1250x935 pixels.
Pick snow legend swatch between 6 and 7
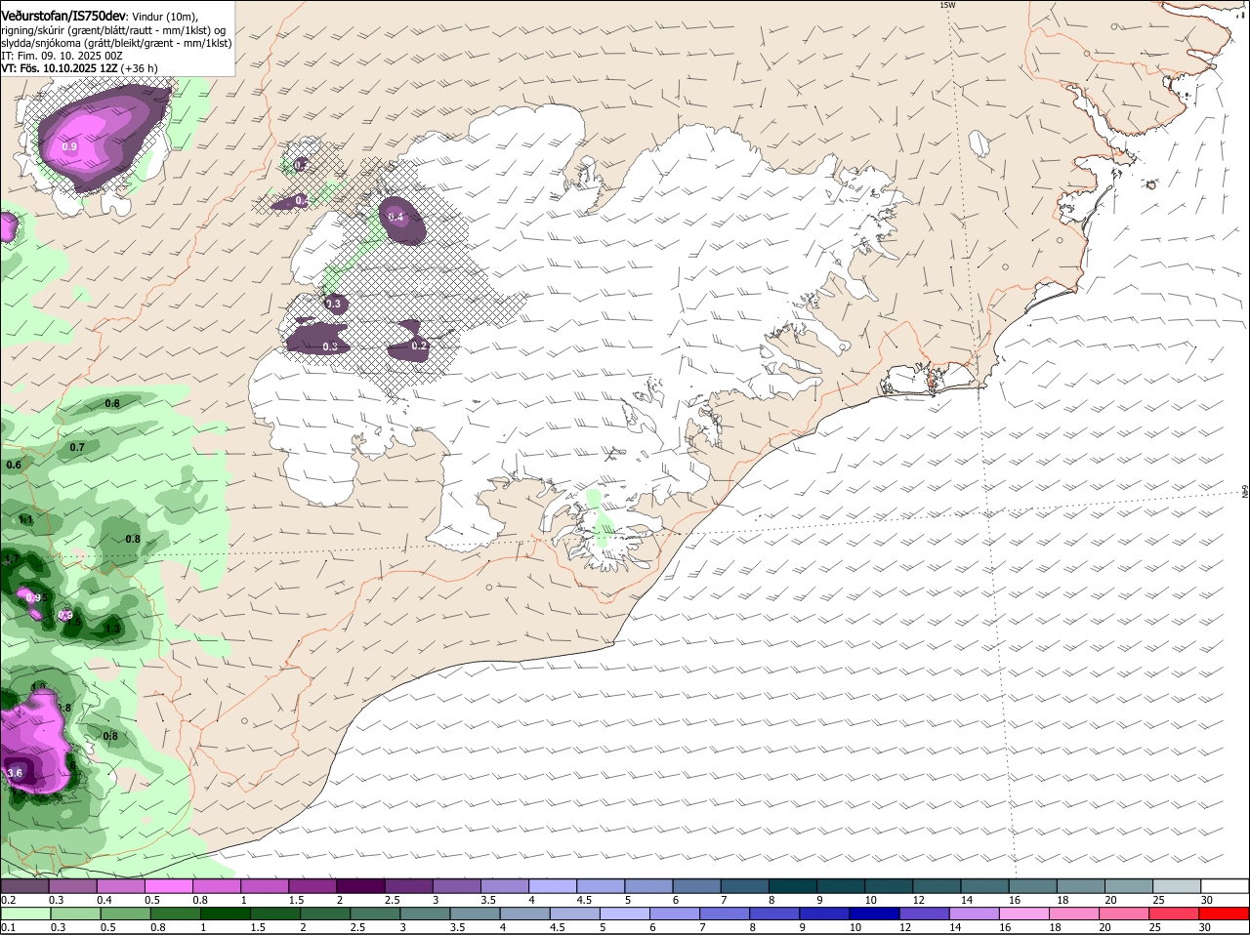[x=697, y=886]
